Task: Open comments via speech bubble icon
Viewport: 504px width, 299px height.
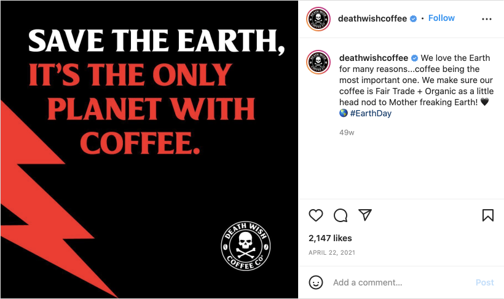Action: [x=341, y=215]
